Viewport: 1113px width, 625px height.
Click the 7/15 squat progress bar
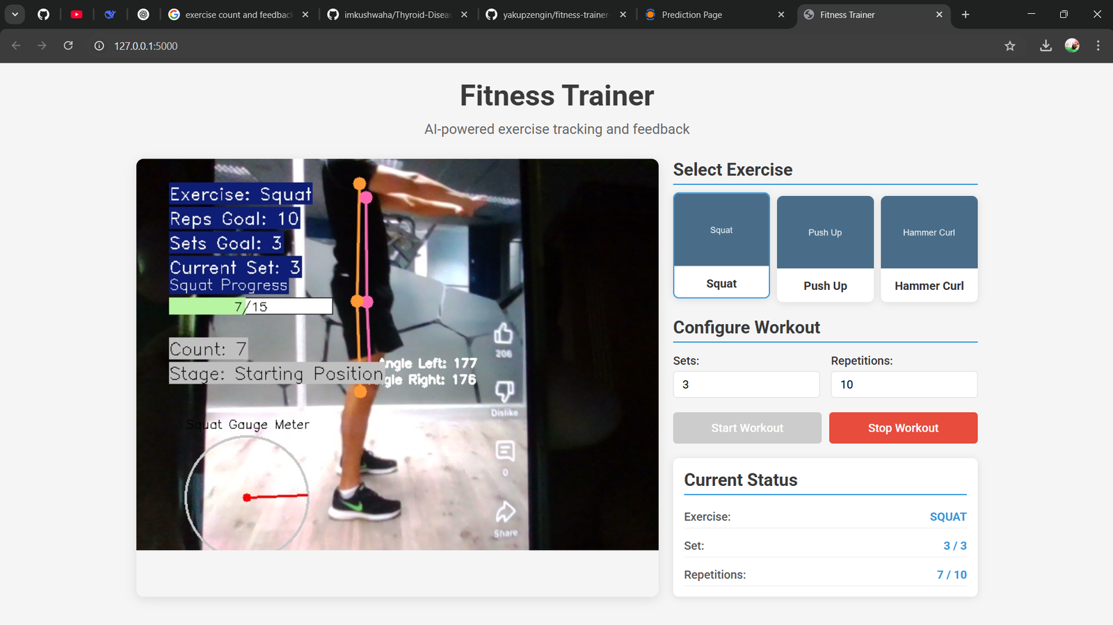(x=250, y=306)
